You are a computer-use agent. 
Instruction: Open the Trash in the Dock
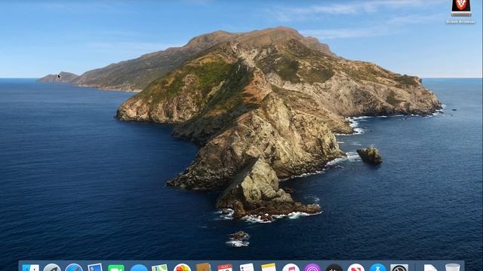(452, 267)
